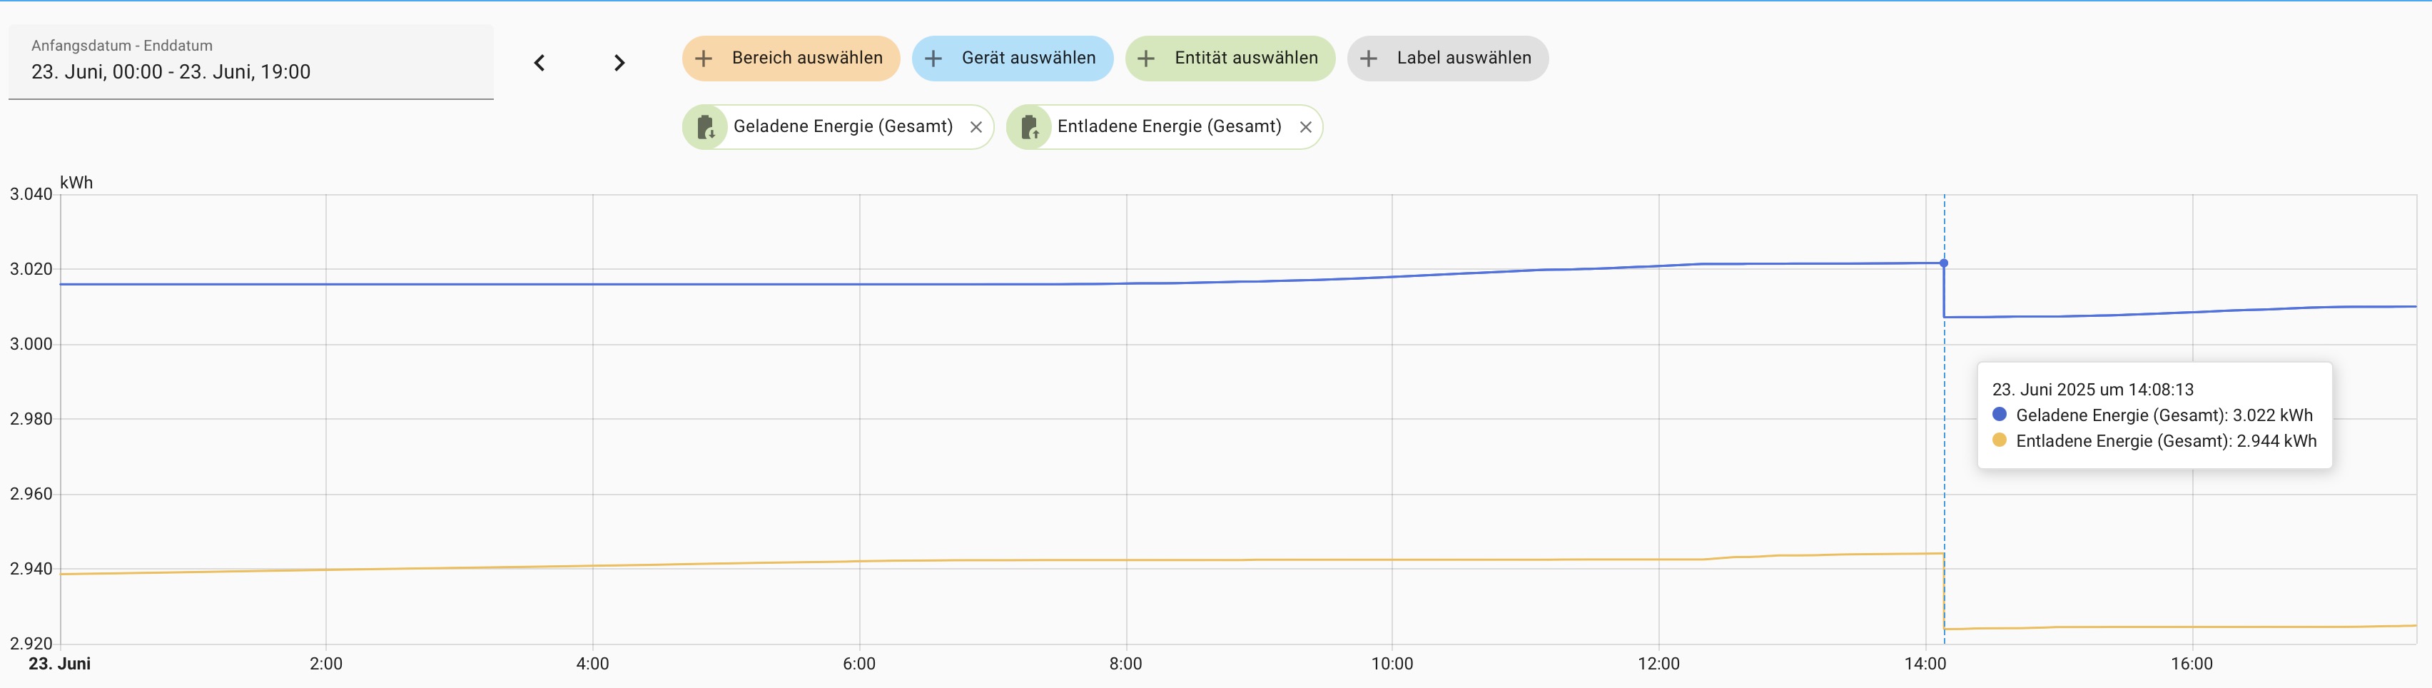This screenshot has height=688, width=2432.
Task: Click blue Geladene Energie swatch in tooltip
Action: click(x=1999, y=415)
